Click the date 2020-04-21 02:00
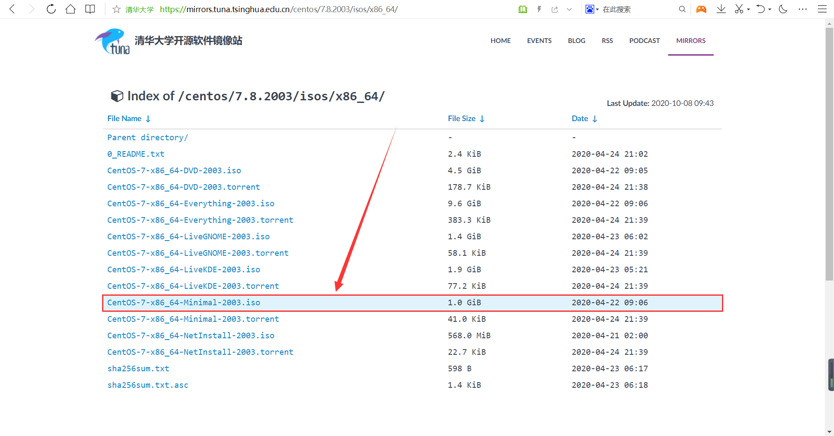 610,336
